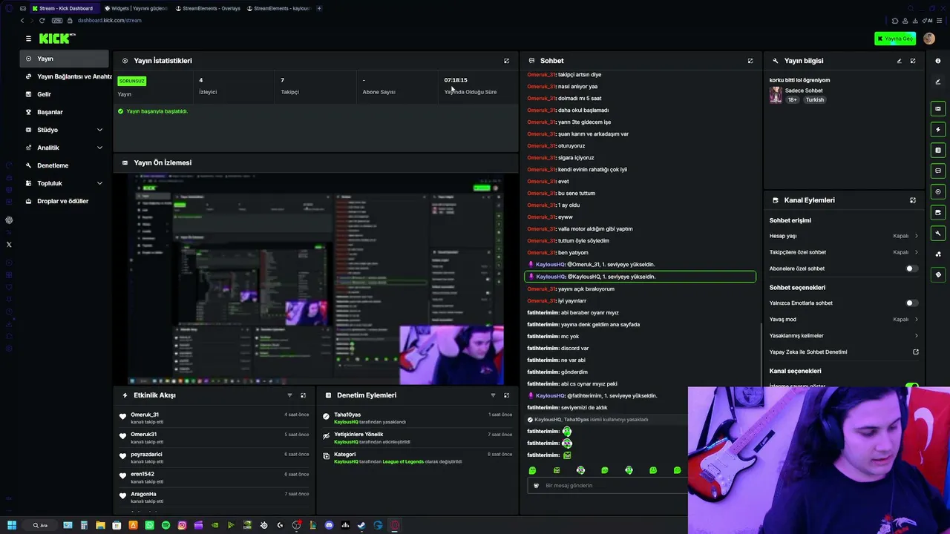Open the emote picker in the message box
The width and height of the screenshot is (950, 534).
click(536, 486)
